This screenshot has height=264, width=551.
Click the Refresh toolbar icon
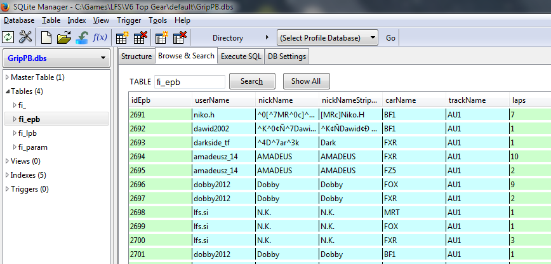pos(8,37)
